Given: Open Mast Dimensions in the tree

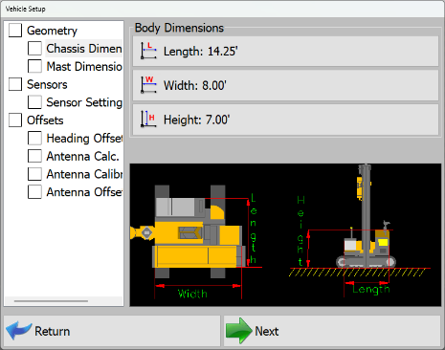Looking at the screenshot, I should [84, 66].
